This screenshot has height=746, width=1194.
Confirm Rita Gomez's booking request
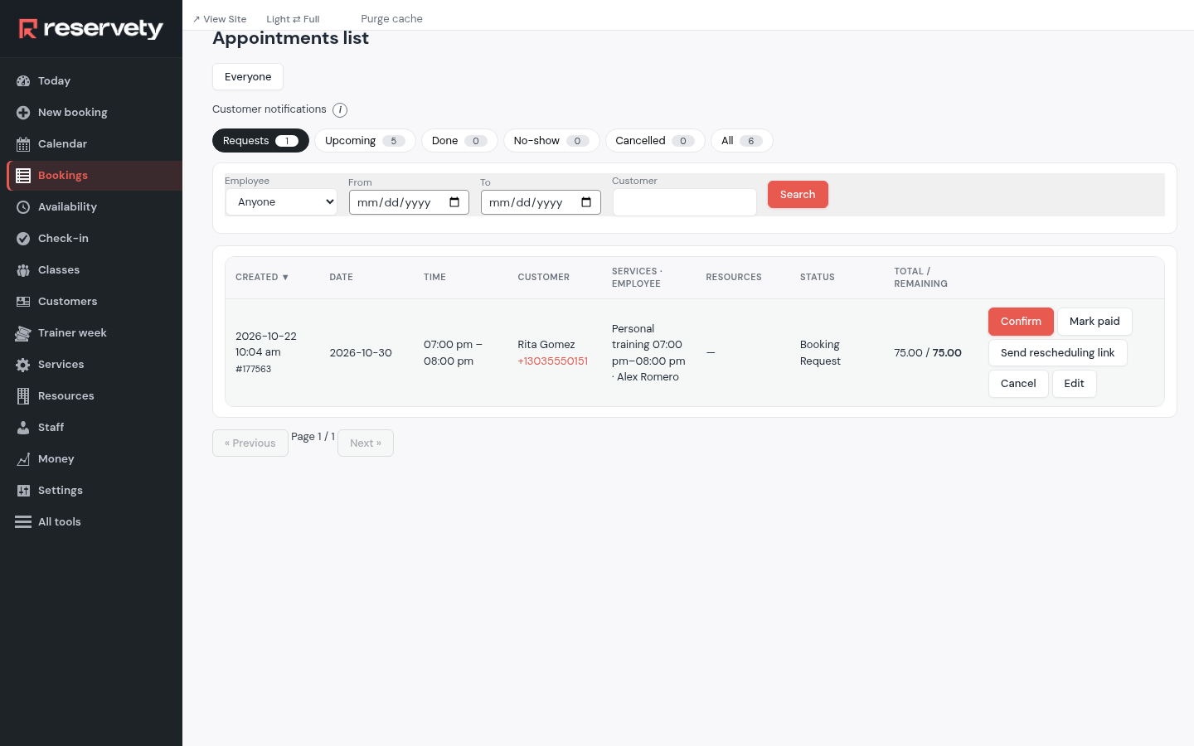tap(1021, 322)
